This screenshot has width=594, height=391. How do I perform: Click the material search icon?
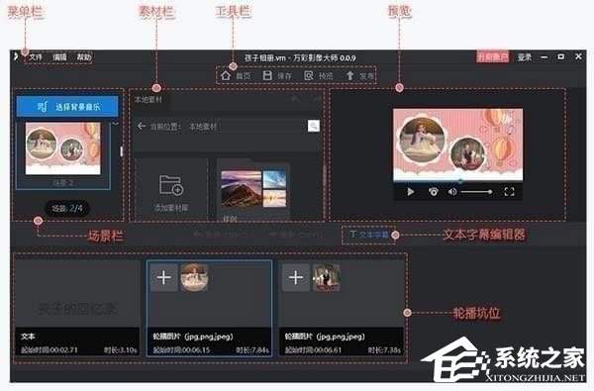(x=313, y=126)
